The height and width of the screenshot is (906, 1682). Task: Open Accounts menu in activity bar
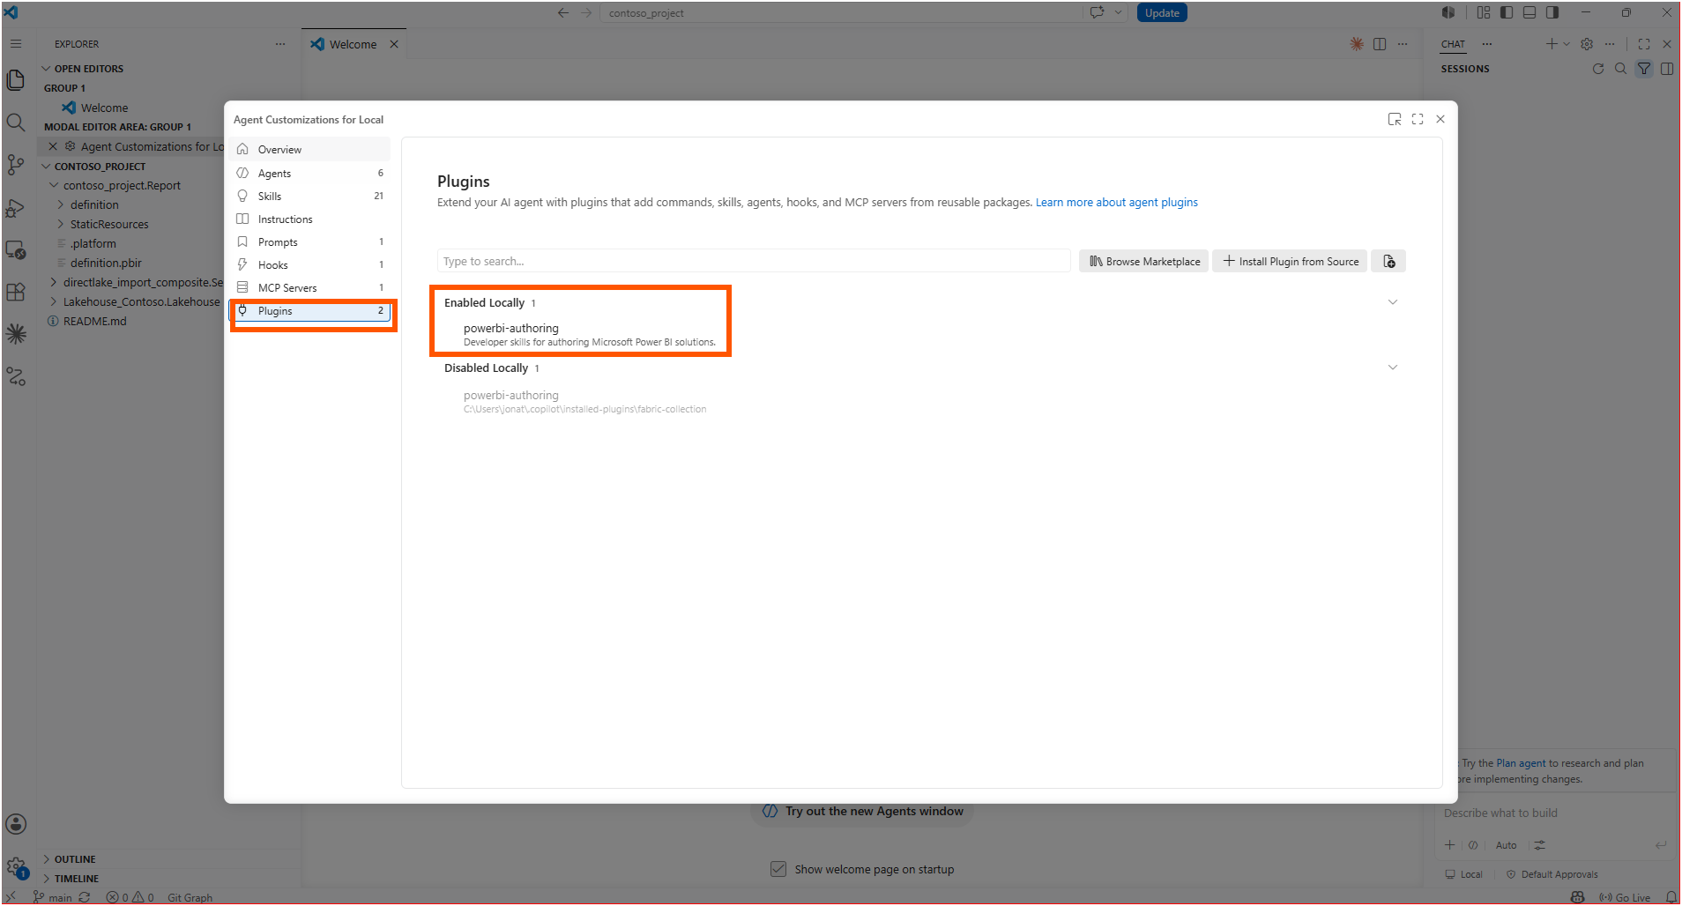click(x=16, y=824)
